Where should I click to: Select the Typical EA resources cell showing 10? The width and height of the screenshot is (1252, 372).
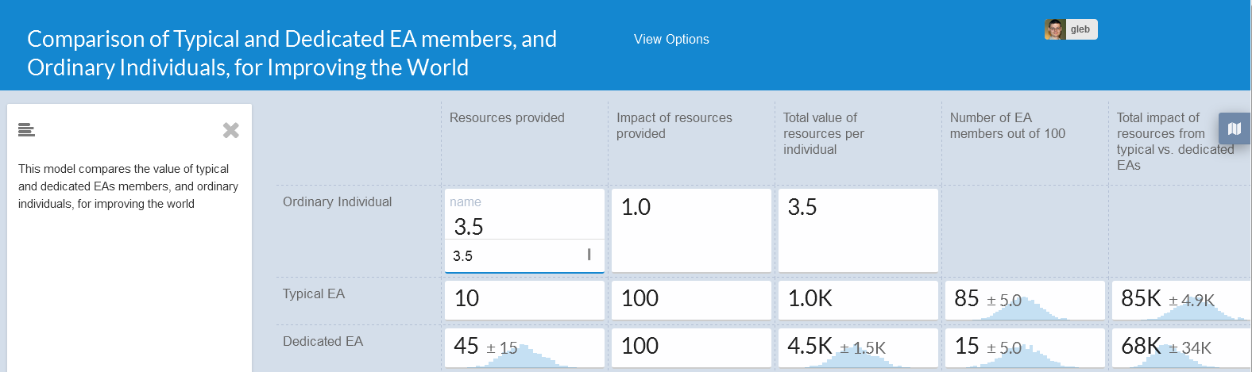(x=524, y=300)
